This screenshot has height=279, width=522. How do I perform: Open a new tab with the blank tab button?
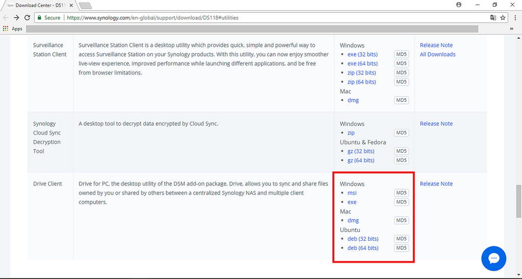[85, 6]
